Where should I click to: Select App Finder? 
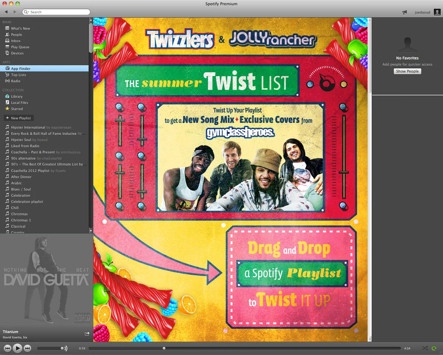(x=44, y=69)
